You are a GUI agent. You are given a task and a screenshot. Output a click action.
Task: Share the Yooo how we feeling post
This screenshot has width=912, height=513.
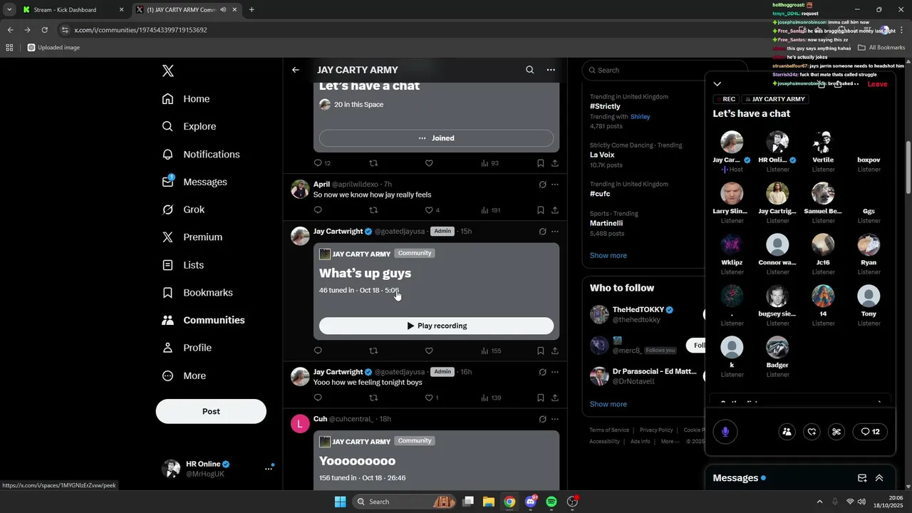(555, 398)
